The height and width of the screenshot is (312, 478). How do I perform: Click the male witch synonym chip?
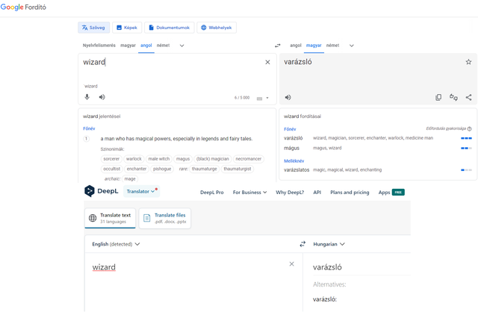pos(159,159)
